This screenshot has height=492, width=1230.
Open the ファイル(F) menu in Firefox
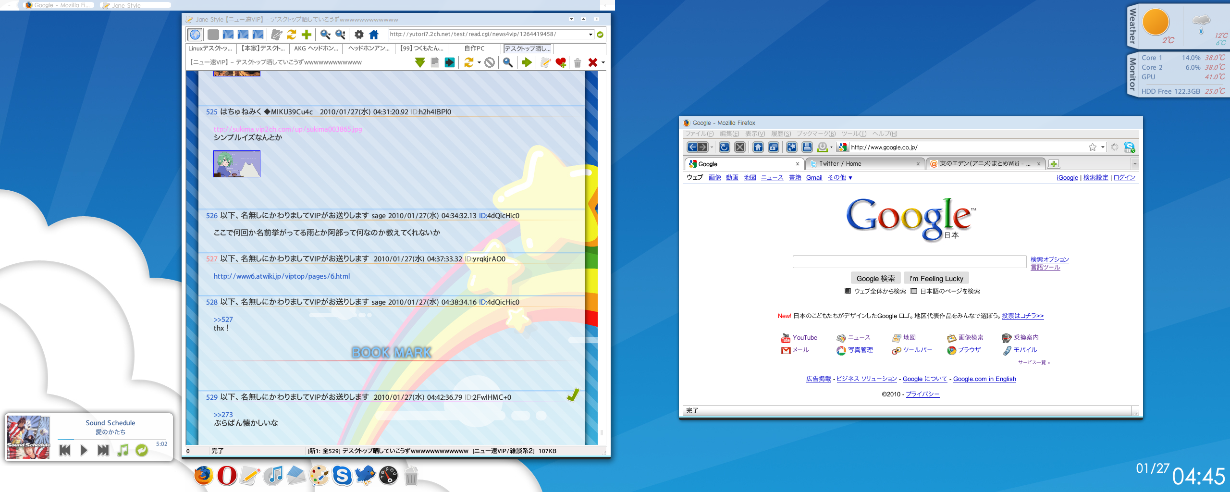click(700, 134)
